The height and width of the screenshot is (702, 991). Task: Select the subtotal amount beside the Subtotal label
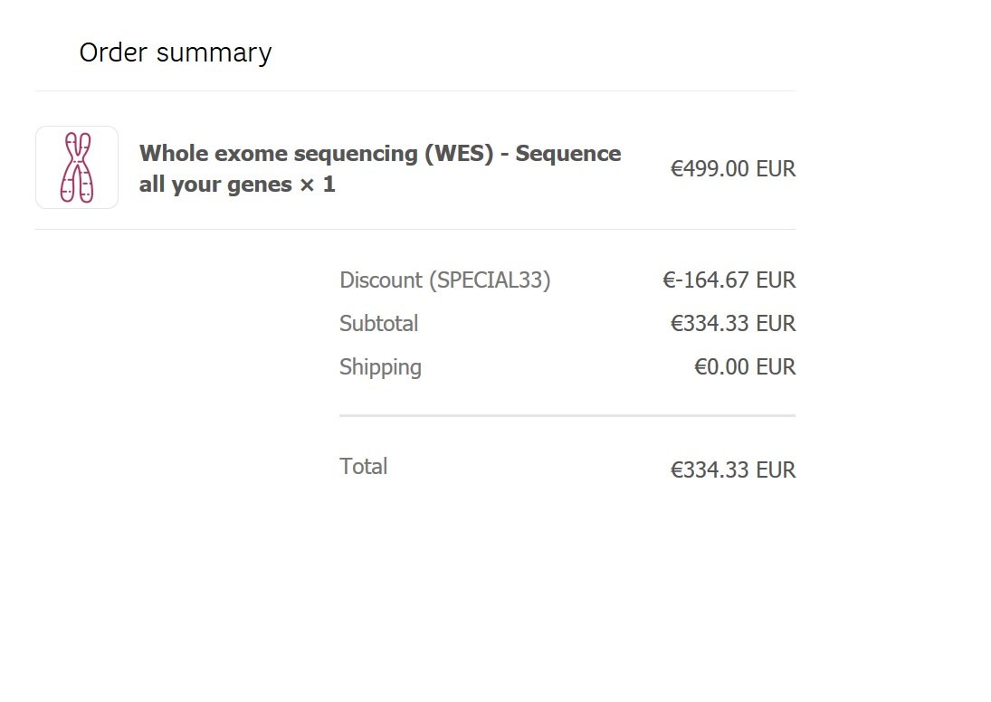tap(732, 324)
